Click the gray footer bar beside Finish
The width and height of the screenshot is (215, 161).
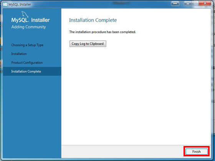122,151
